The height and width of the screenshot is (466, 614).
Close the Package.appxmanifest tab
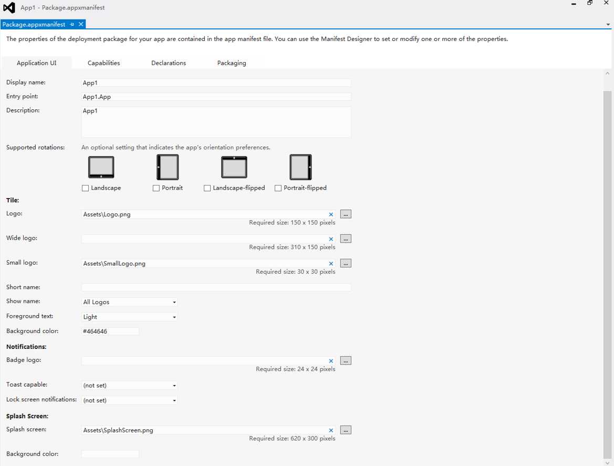point(81,24)
